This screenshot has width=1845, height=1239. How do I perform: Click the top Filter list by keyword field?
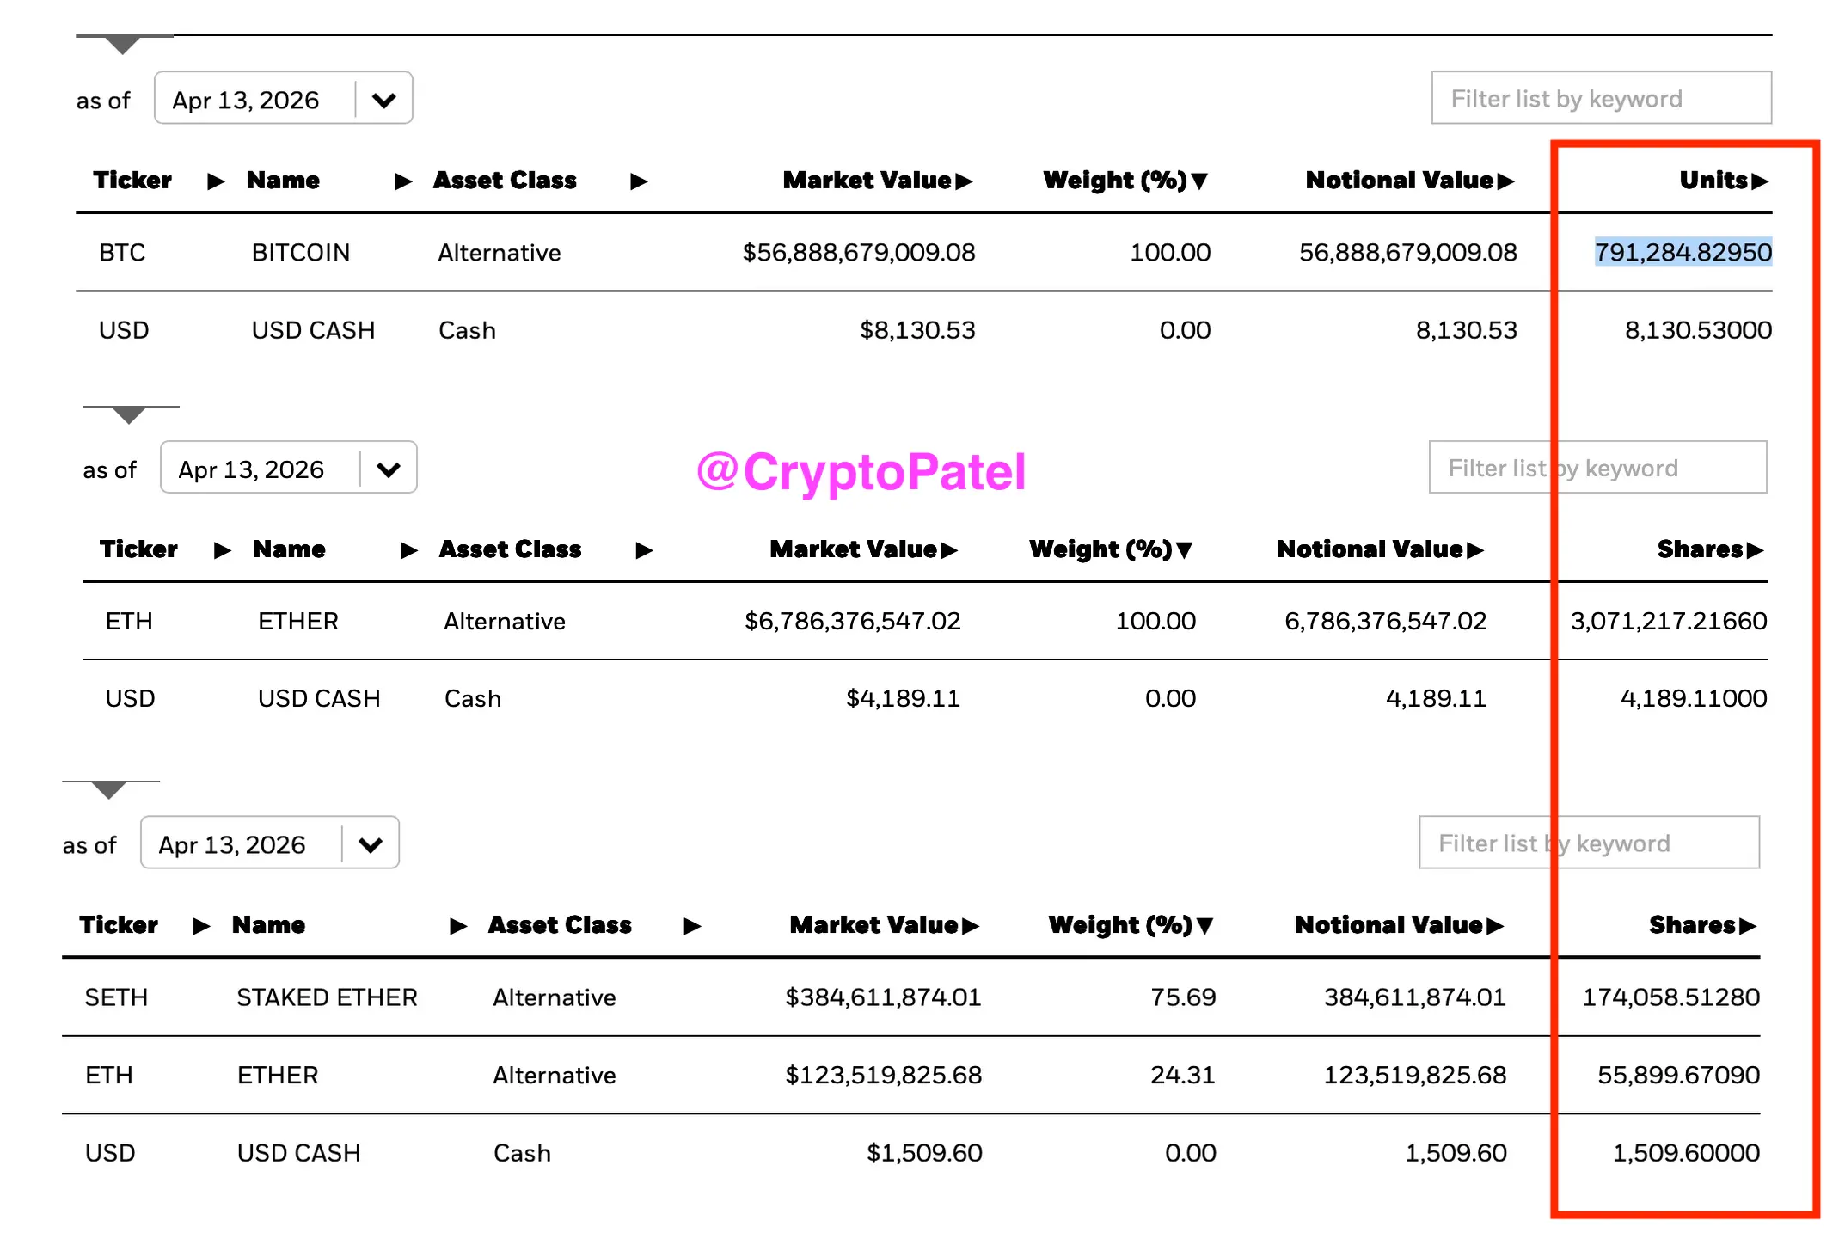[1601, 98]
